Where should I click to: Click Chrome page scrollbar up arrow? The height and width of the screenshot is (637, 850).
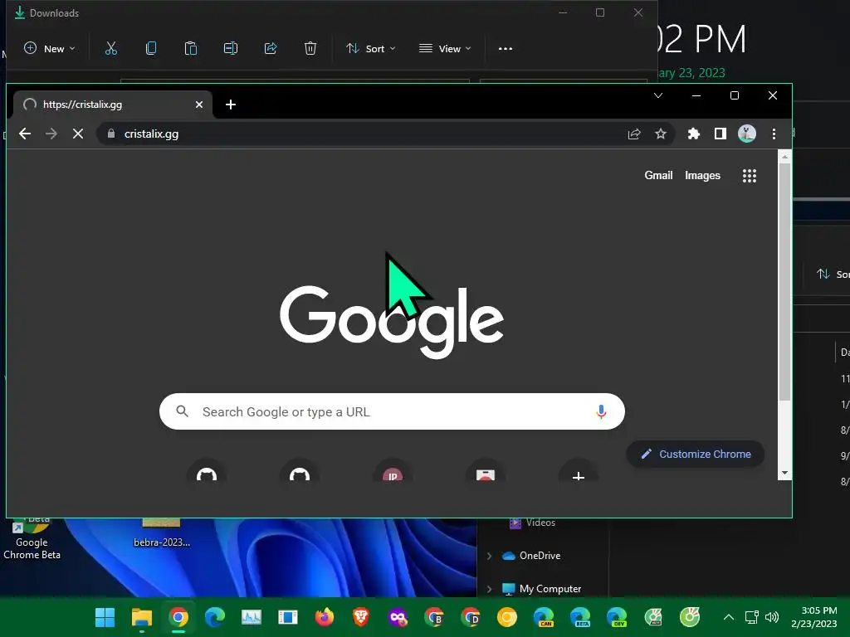784,157
